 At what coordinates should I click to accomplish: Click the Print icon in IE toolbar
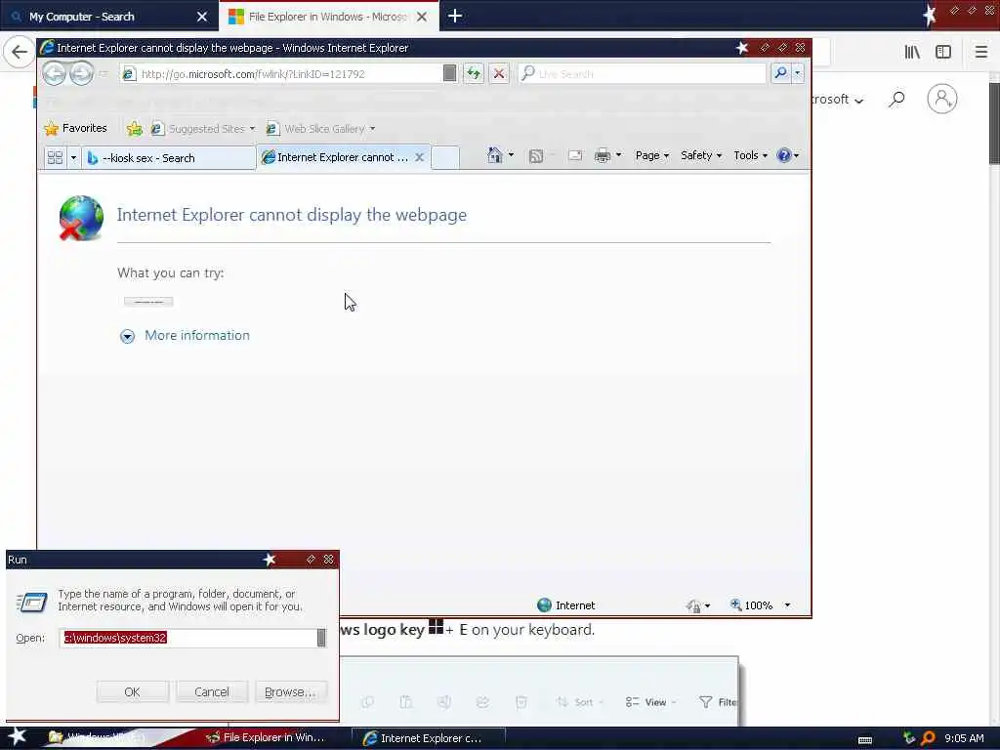[602, 155]
